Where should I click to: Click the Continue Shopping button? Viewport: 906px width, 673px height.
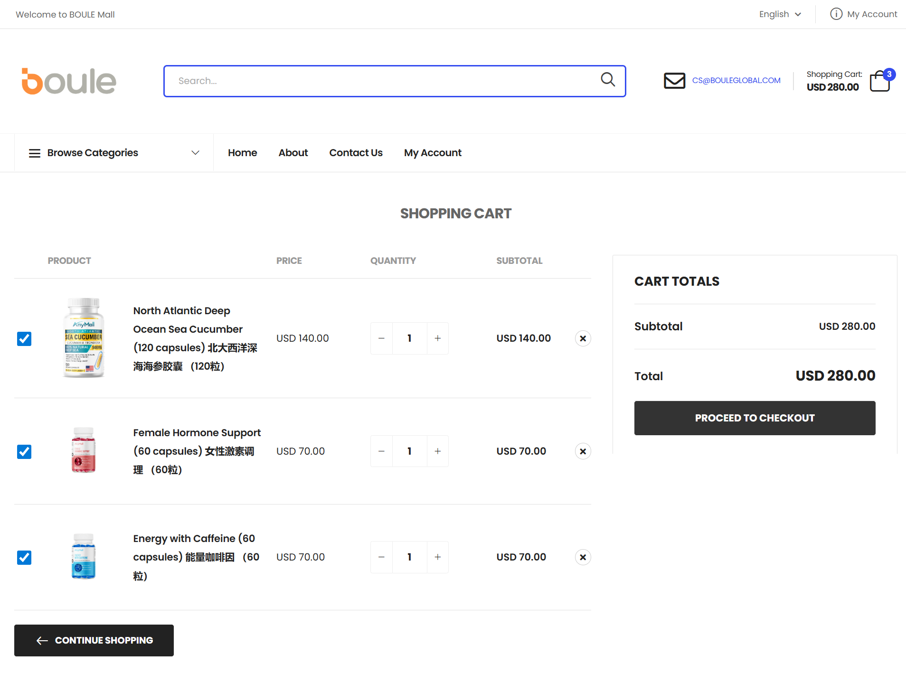coord(94,640)
